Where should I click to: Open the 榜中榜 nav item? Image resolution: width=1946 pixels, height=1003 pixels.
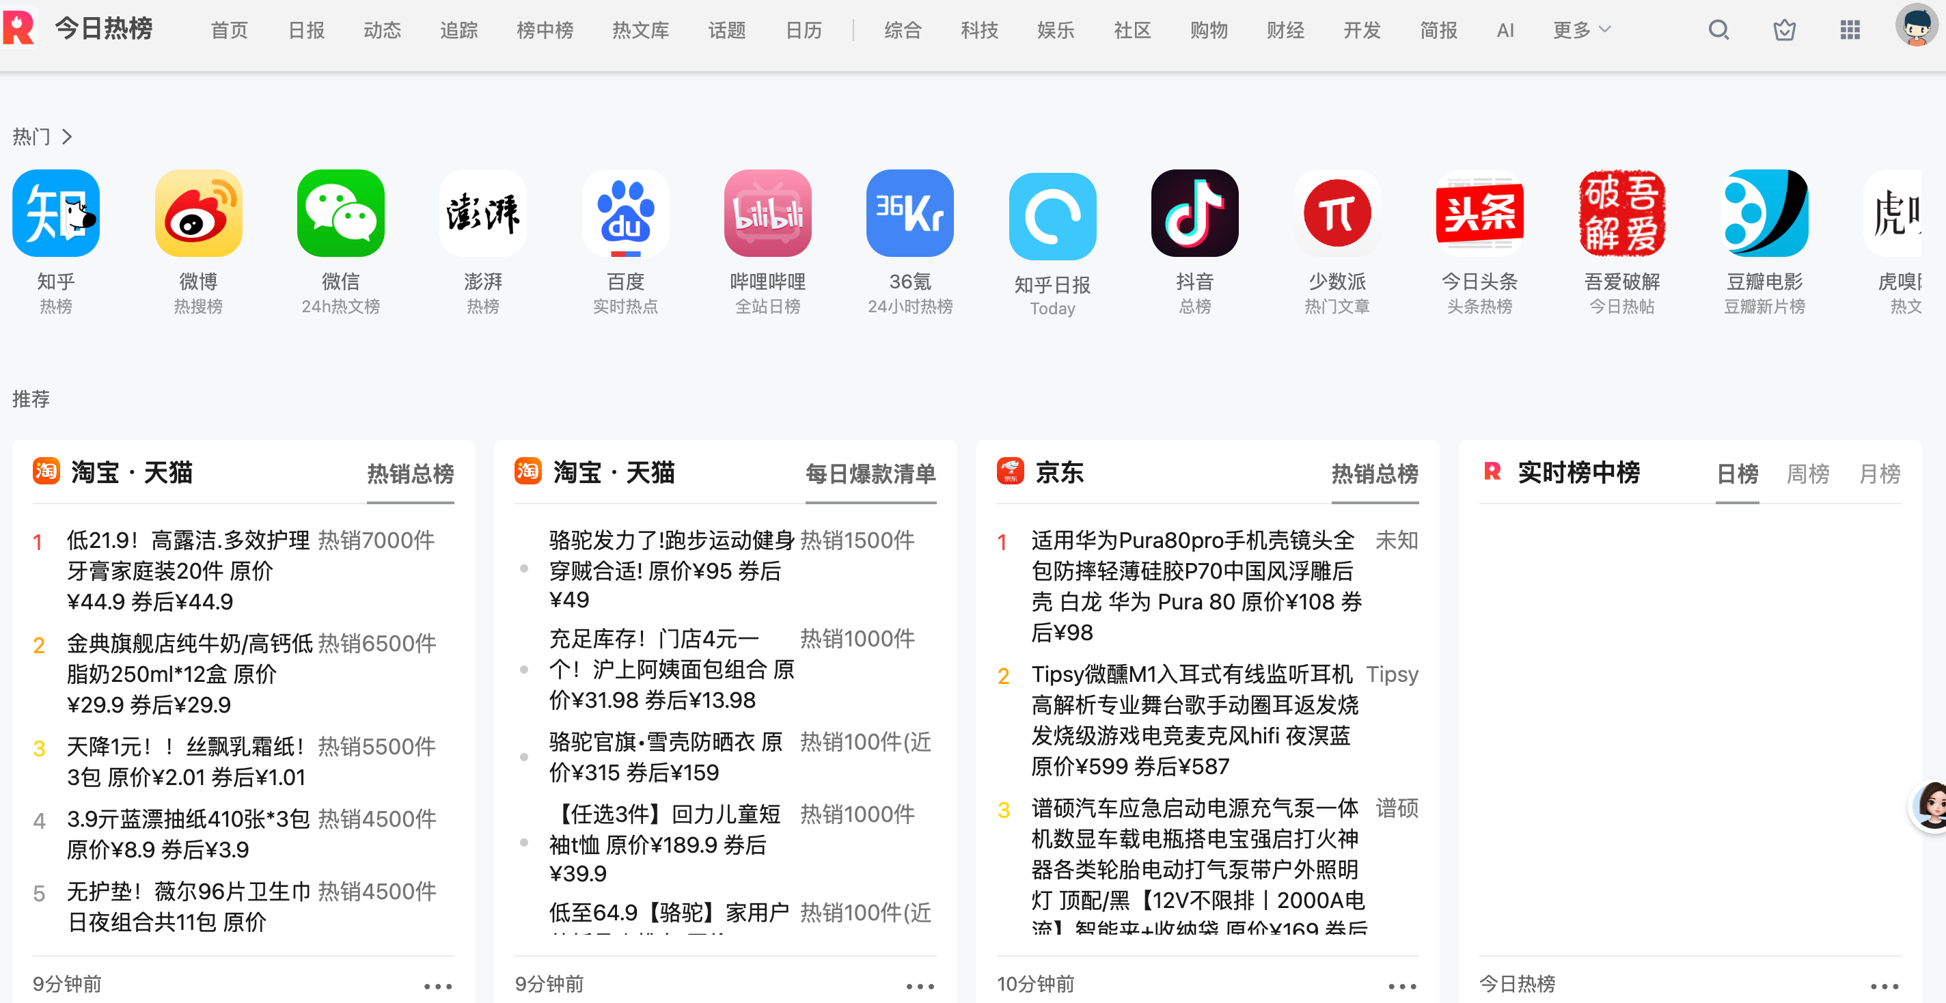[x=545, y=29]
